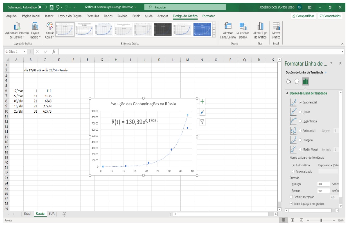Open task pane options dropdown arrow

click(331, 63)
